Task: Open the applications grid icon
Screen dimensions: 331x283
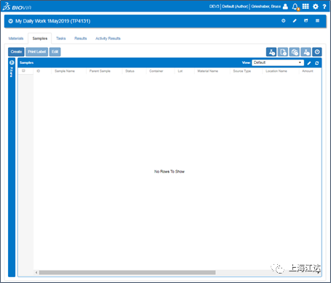Action: point(306,7)
